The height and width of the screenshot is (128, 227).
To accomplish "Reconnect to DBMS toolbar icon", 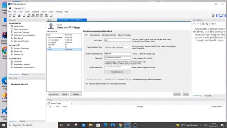I will click(51, 16).
